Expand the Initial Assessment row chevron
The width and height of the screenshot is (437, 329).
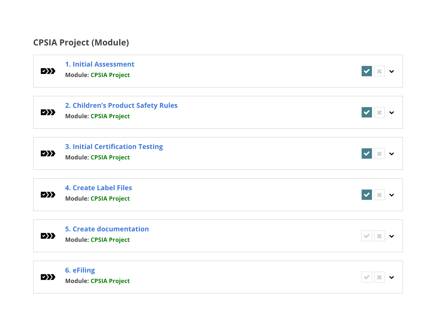pyautogui.click(x=392, y=71)
